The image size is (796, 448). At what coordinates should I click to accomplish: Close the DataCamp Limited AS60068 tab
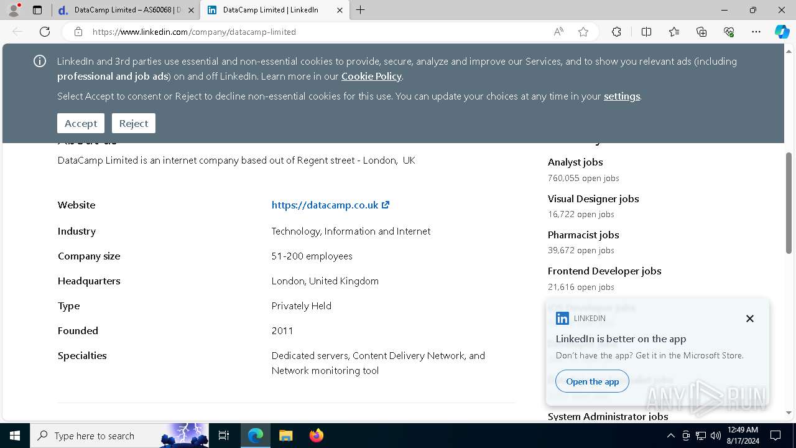point(191,10)
